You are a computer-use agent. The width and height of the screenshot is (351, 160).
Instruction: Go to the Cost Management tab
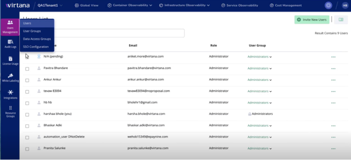click(286, 5)
